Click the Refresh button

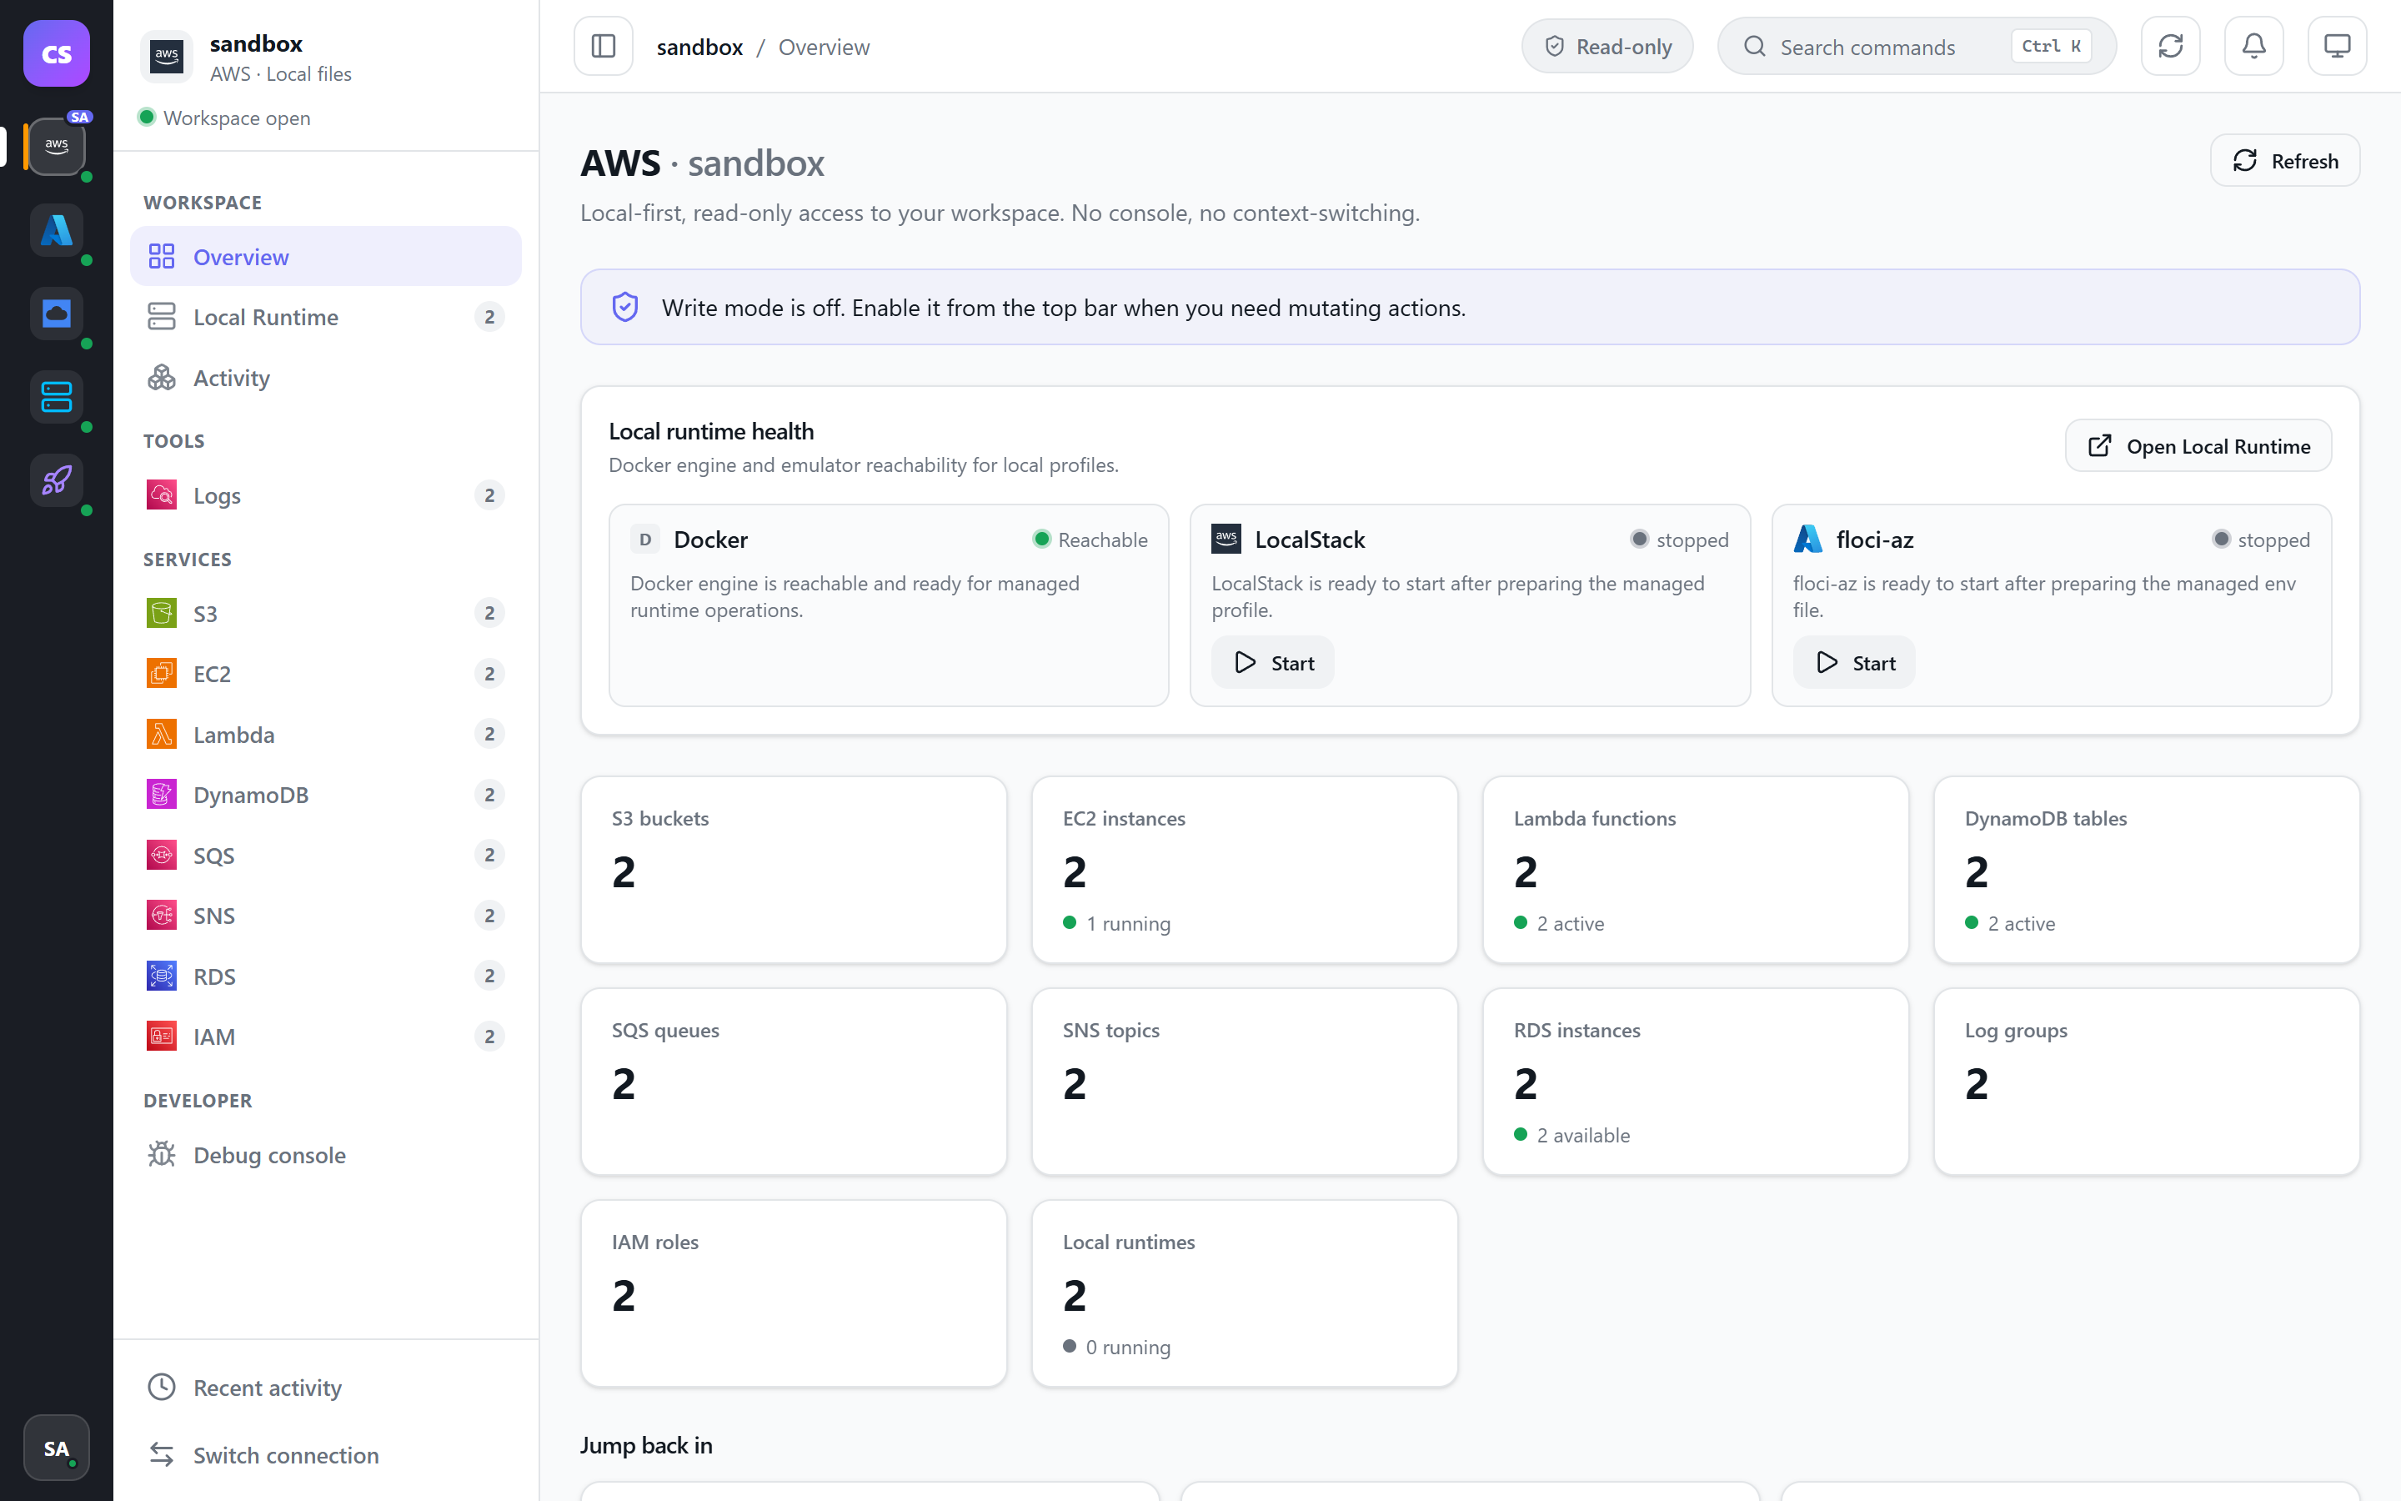pyautogui.click(x=2285, y=161)
